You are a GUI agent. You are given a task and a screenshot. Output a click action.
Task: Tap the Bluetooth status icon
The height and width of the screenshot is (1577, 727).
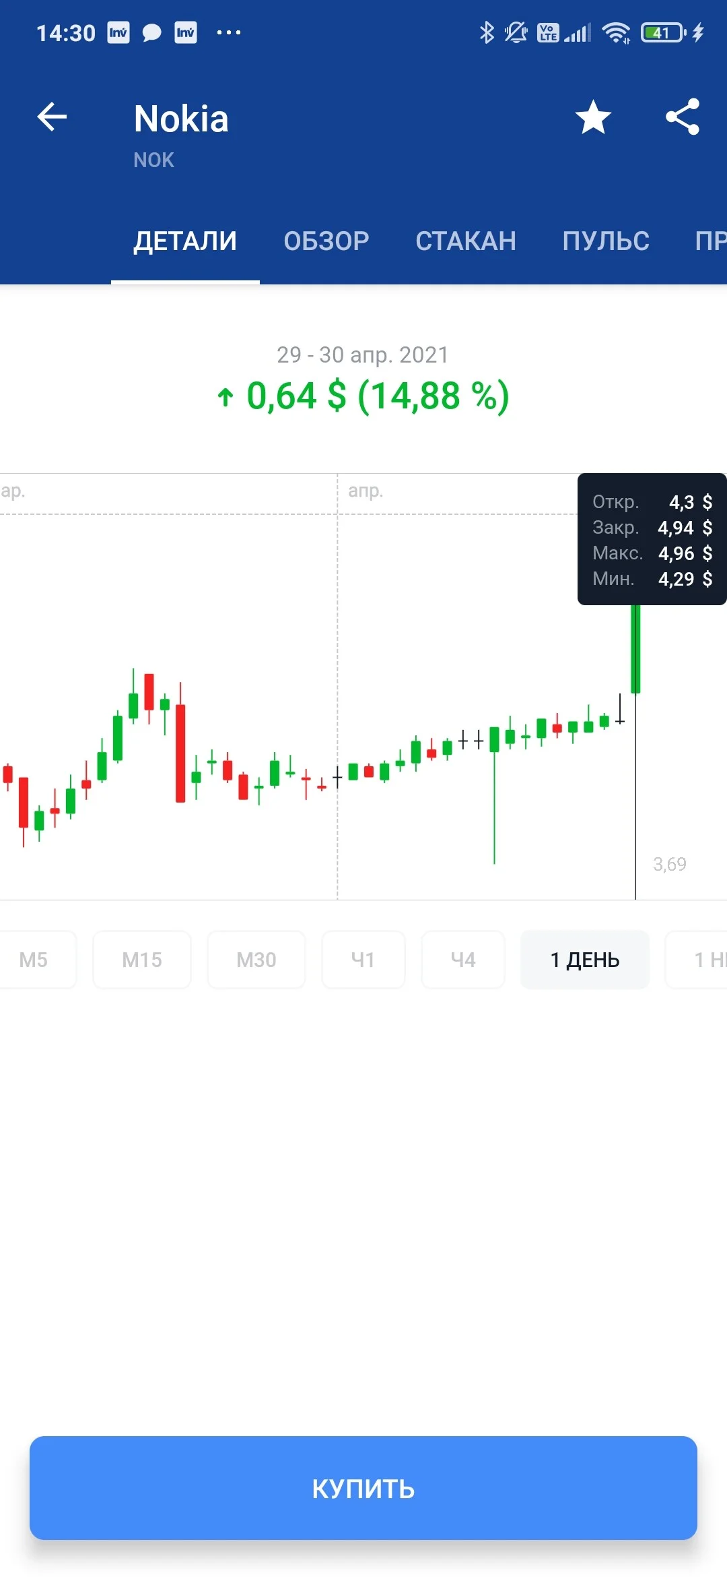[x=487, y=32]
